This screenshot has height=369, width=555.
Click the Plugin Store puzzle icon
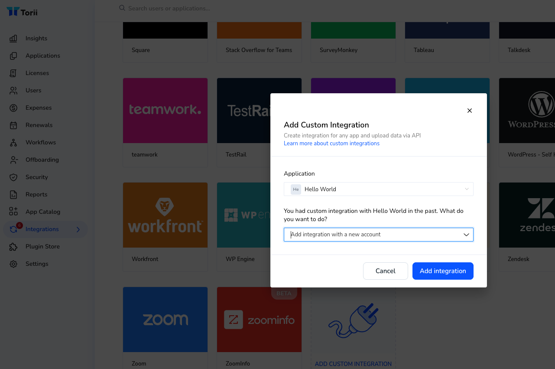[13, 246]
